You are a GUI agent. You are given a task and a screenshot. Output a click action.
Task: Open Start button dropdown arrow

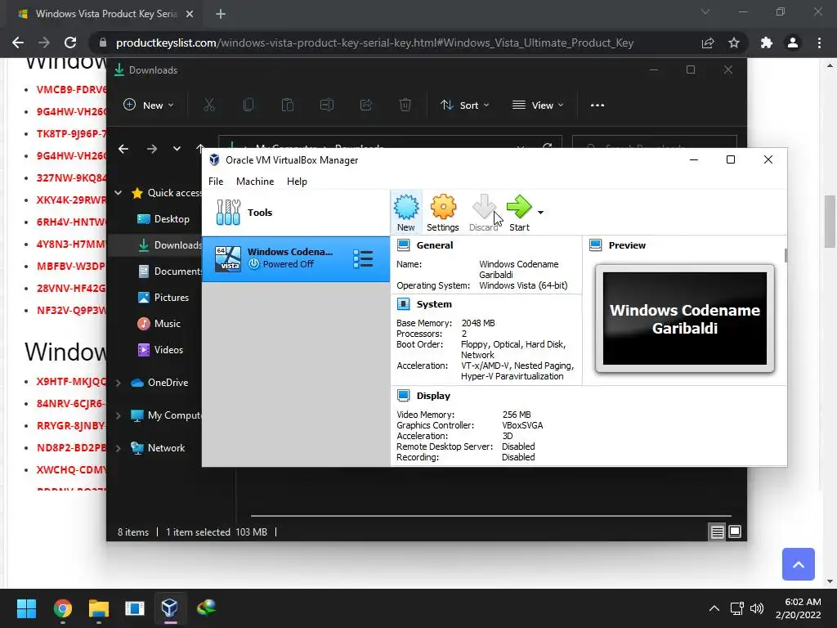[541, 213]
